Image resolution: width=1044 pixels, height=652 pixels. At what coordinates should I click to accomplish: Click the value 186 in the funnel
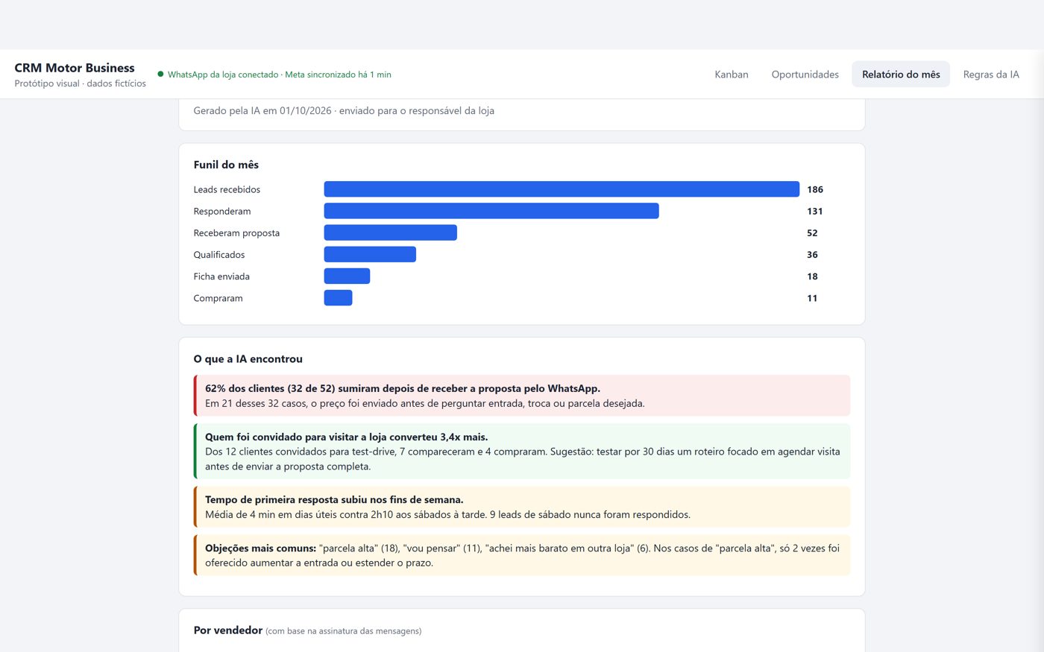pos(815,189)
